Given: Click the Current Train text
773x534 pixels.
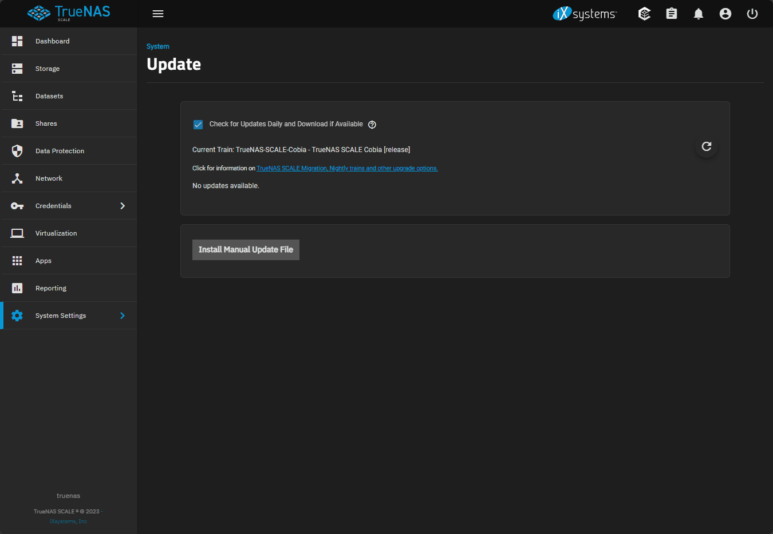Looking at the screenshot, I should click(x=301, y=150).
